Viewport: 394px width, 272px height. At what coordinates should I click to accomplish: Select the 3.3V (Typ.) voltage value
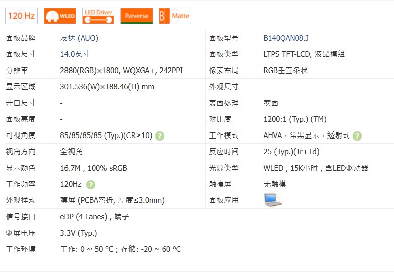(79, 233)
